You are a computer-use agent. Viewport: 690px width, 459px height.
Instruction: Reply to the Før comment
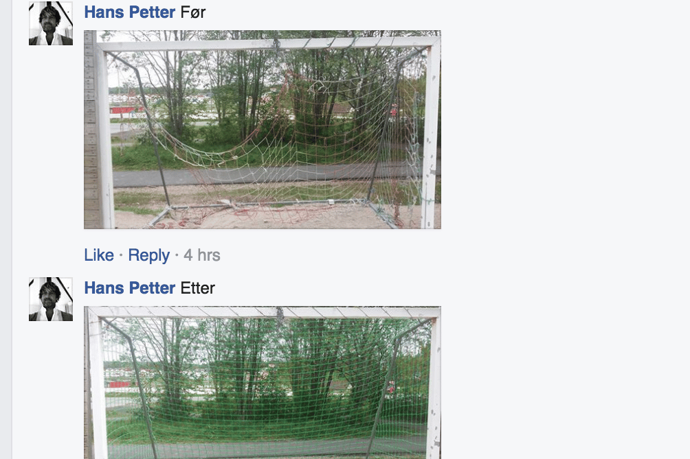tap(148, 255)
